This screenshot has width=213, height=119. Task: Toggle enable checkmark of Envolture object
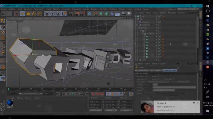pyautogui.click(x=160, y=22)
